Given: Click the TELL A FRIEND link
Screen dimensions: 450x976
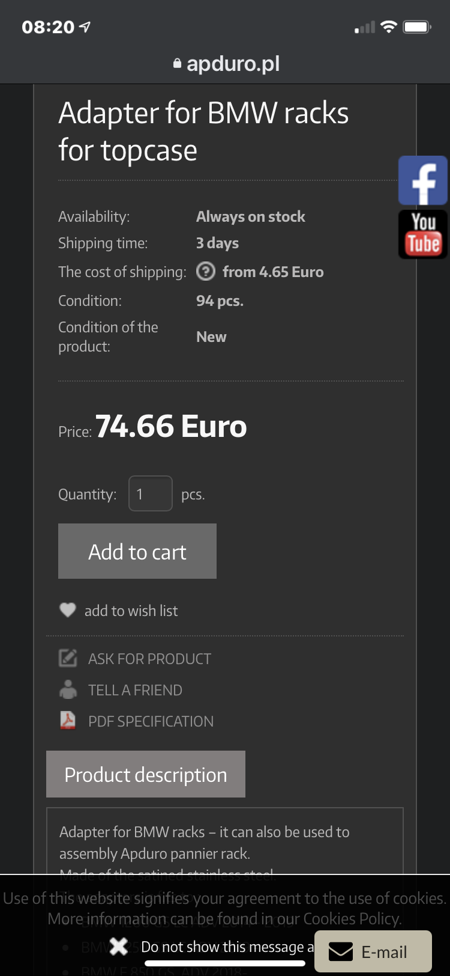Looking at the screenshot, I should pyautogui.click(x=135, y=690).
